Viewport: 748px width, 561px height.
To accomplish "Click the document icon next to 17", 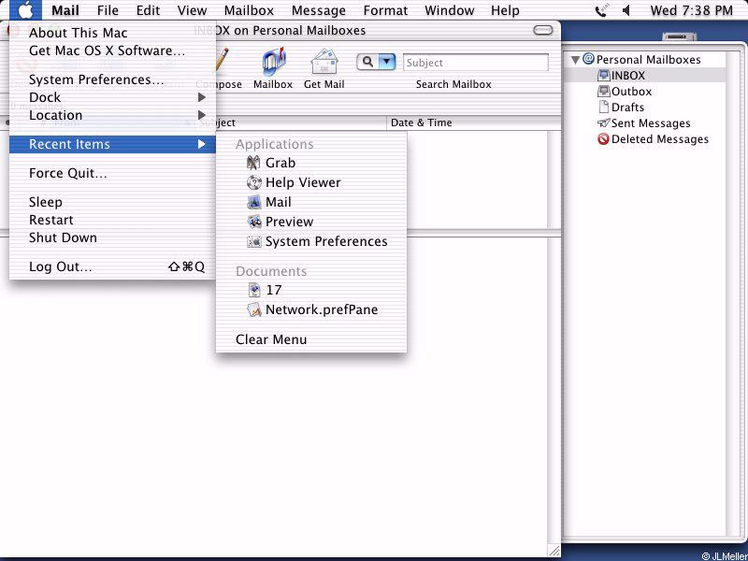I will [254, 290].
